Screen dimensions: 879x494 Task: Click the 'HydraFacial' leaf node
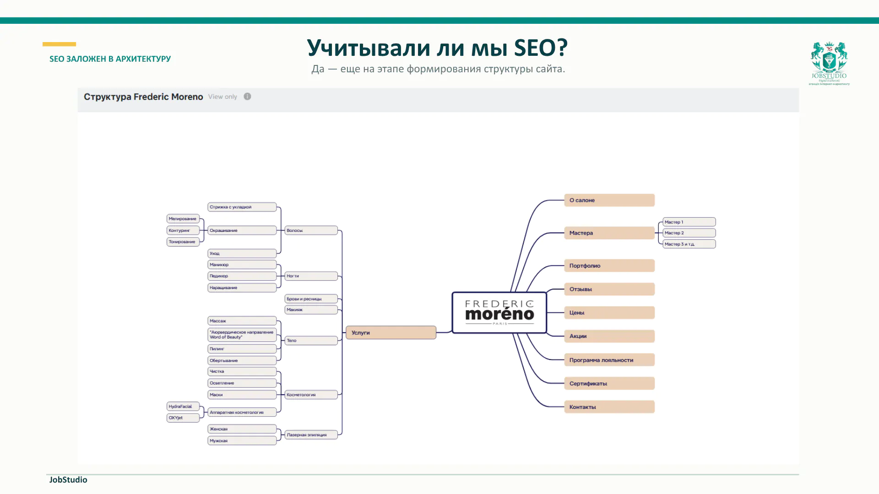click(183, 407)
